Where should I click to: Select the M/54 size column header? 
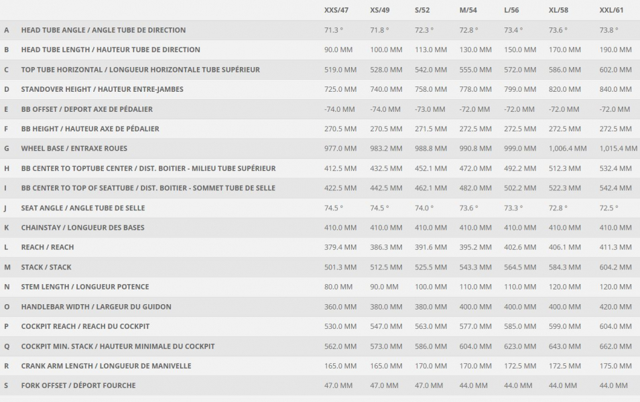468,10
